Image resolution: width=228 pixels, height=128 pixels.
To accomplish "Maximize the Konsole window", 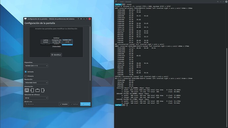I will coord(223,2).
